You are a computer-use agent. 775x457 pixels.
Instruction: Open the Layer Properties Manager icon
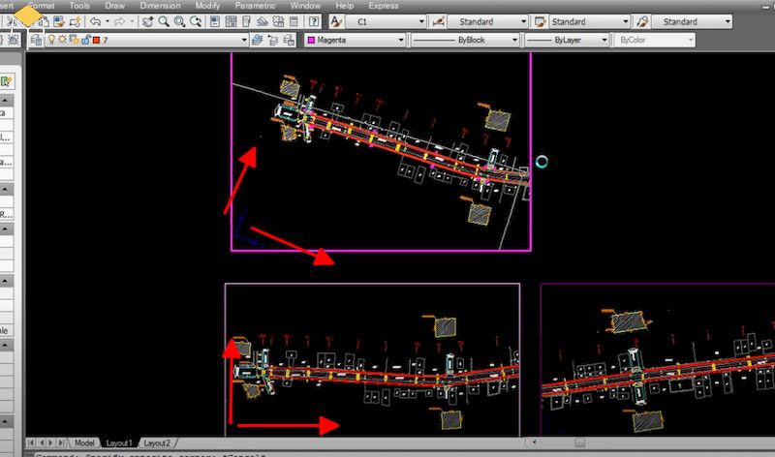(36, 40)
